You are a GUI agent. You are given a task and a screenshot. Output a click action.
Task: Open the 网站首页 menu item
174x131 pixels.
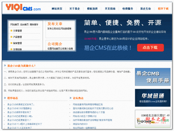click(x=57, y=9)
